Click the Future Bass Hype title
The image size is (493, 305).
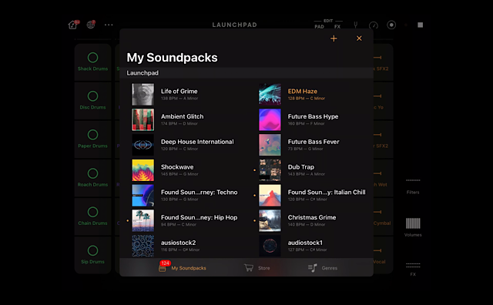click(313, 116)
